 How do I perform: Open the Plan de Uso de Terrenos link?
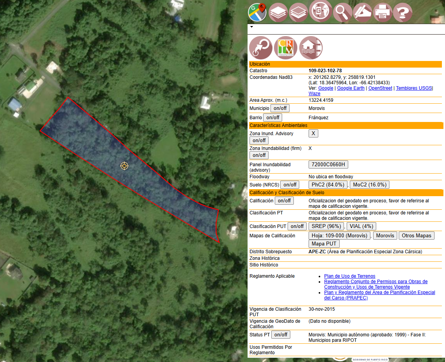(349, 276)
